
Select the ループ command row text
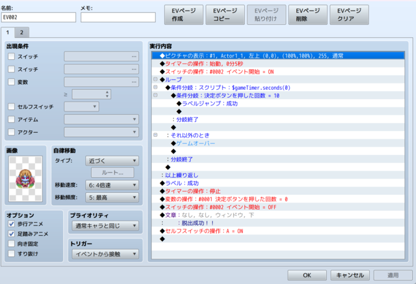pyautogui.click(x=174, y=79)
